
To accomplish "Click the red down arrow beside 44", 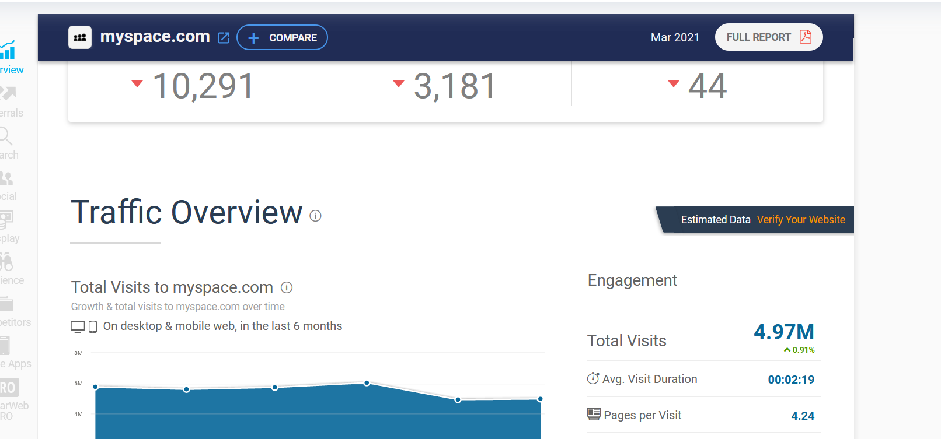I will 674,83.
